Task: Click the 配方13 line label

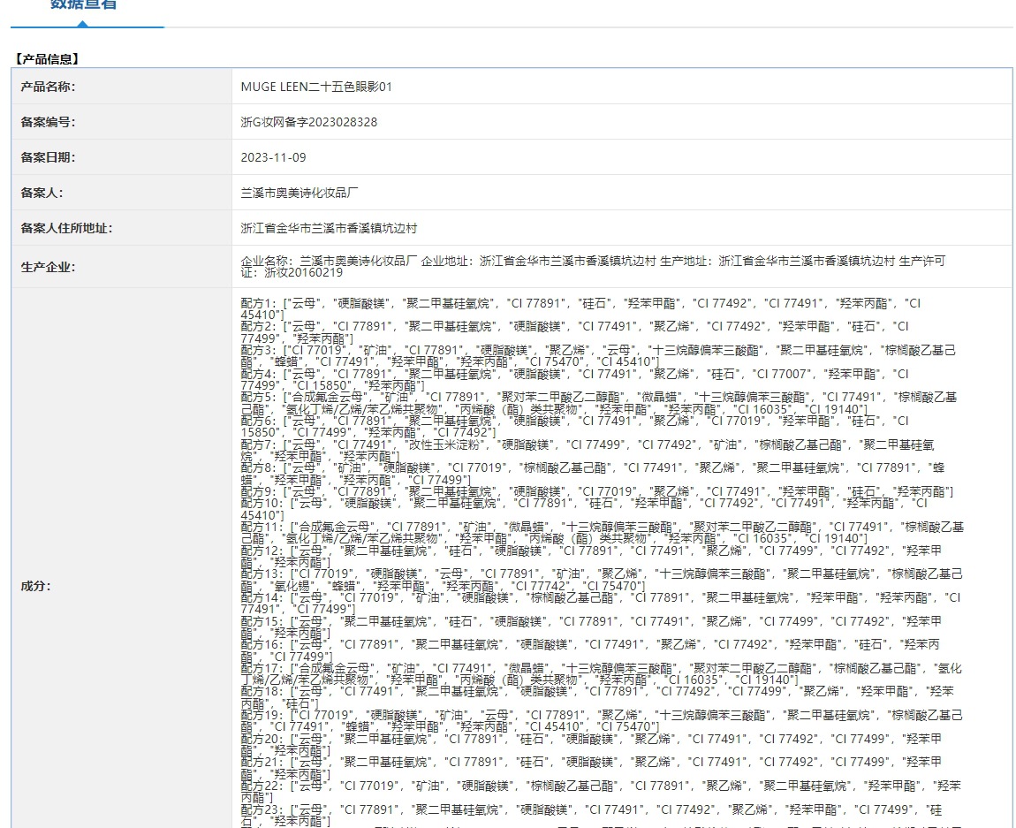Action: [262, 574]
